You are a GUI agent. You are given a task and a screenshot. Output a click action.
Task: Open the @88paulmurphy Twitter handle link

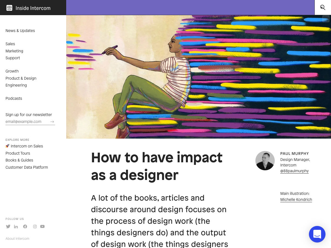pos(294,171)
